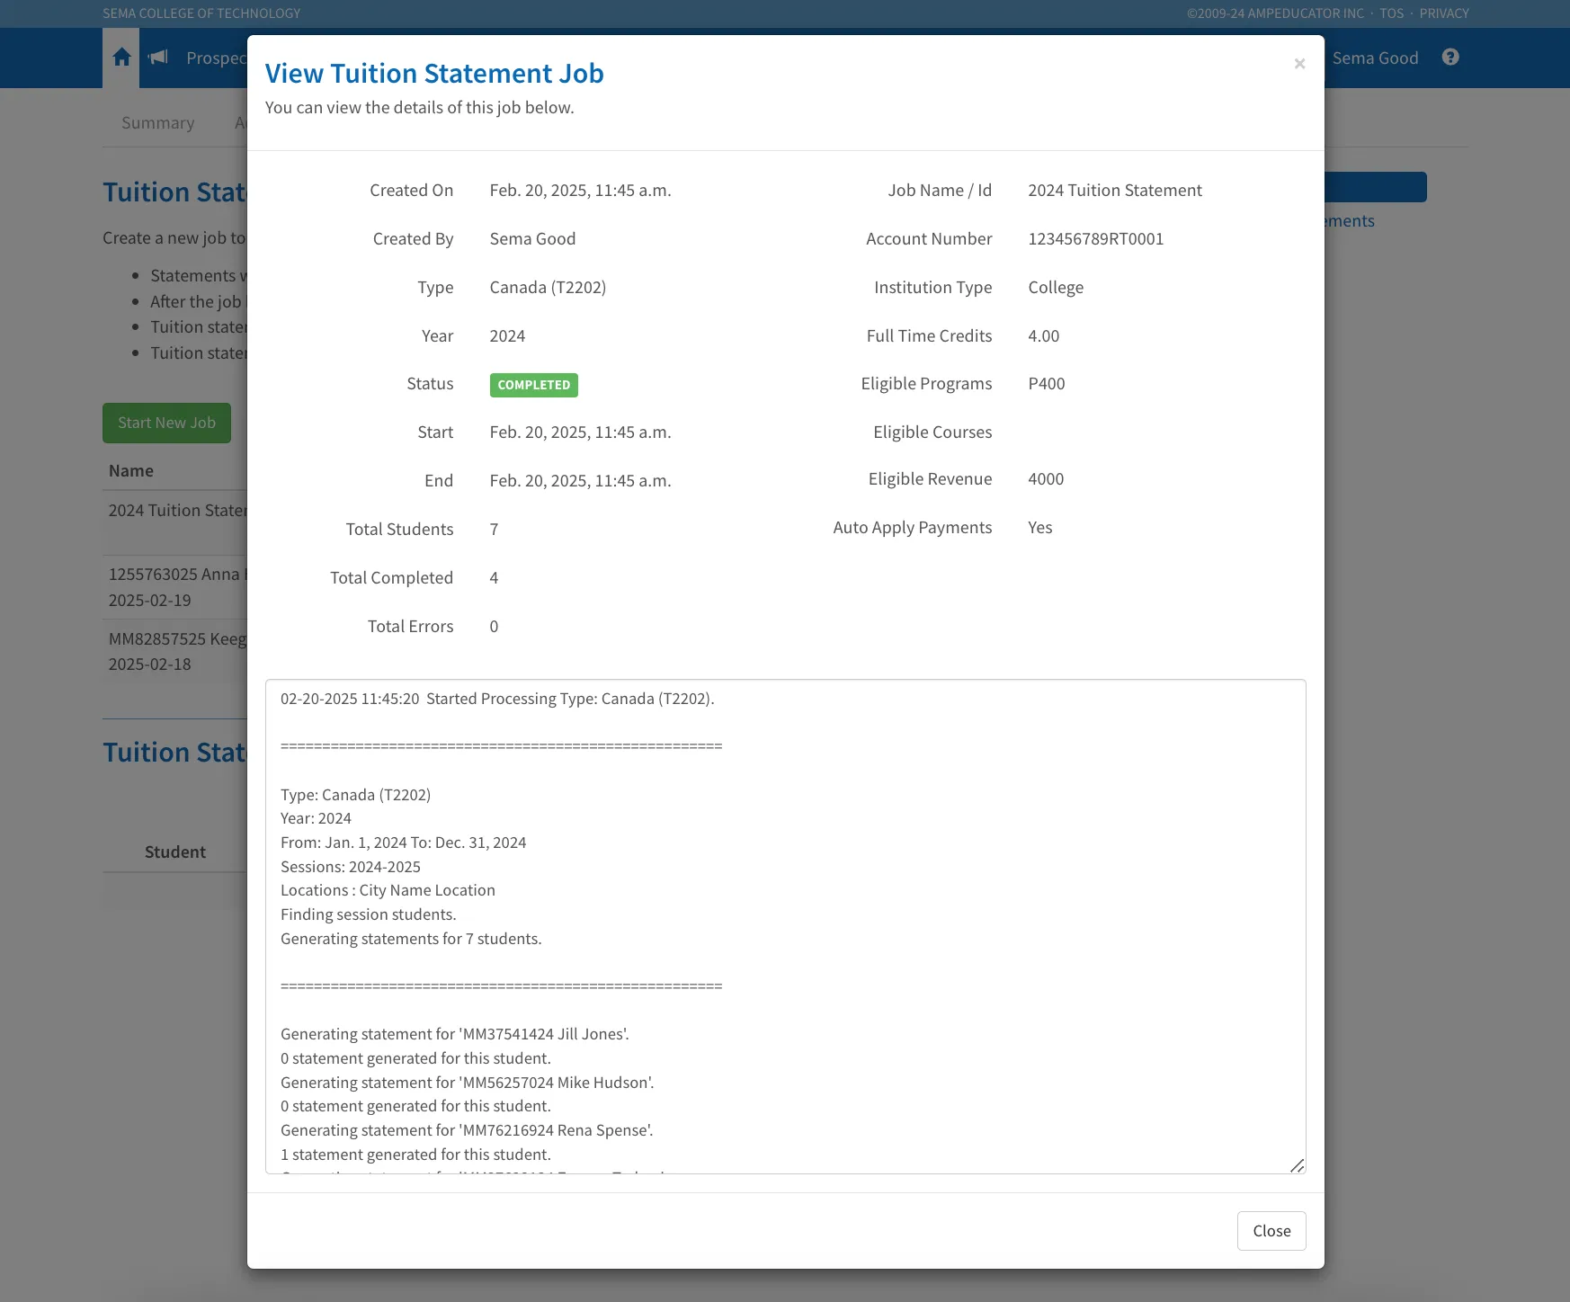Open the PRIVACY link in the header

pyautogui.click(x=1444, y=13)
